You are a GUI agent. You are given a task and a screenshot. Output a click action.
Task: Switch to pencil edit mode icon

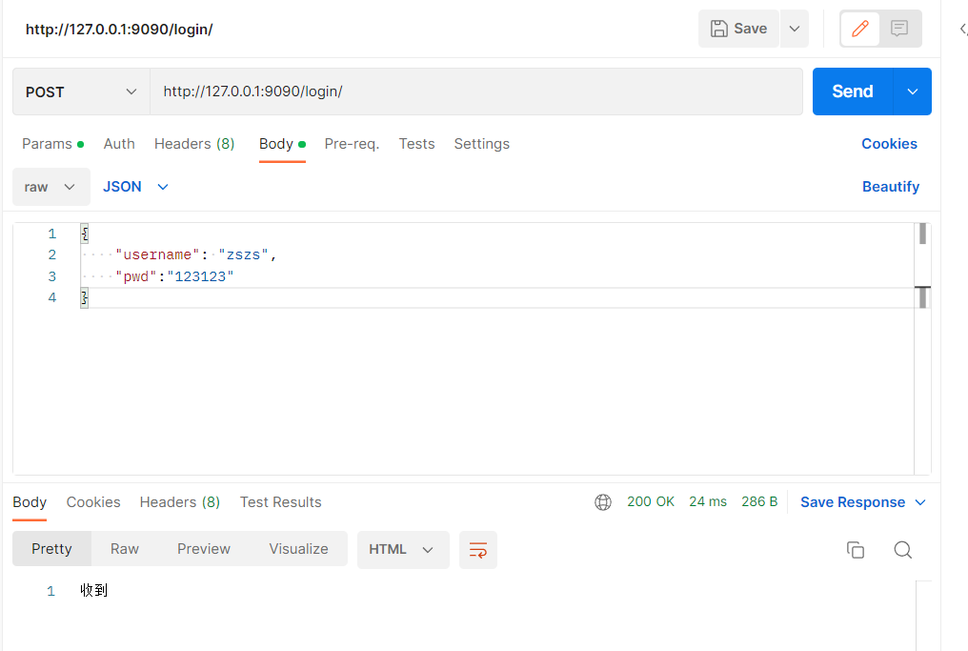click(x=860, y=29)
